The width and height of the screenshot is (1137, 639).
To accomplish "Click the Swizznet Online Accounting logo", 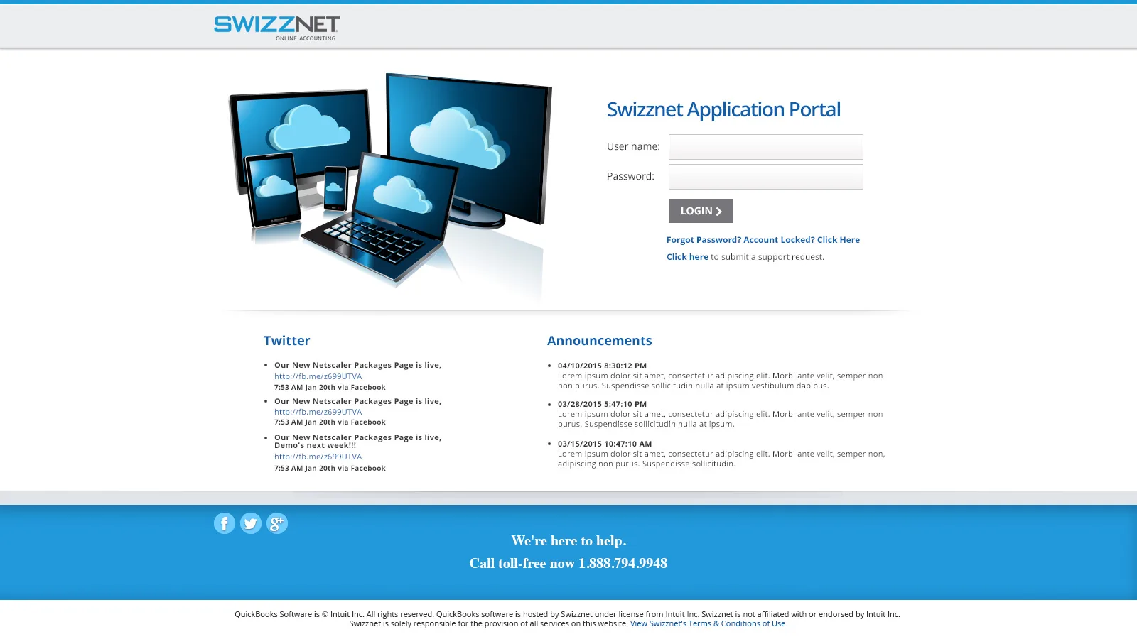I will [277, 28].
